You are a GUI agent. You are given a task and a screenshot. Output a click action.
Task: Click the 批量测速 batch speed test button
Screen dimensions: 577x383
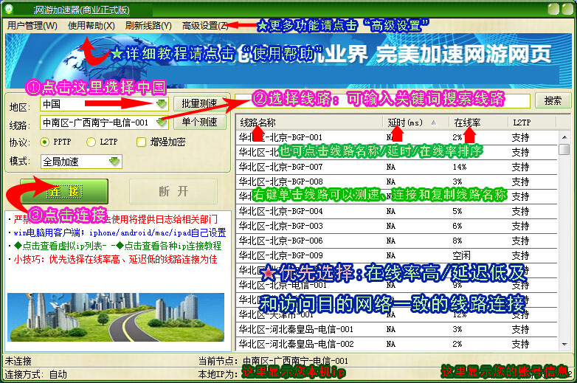click(199, 104)
